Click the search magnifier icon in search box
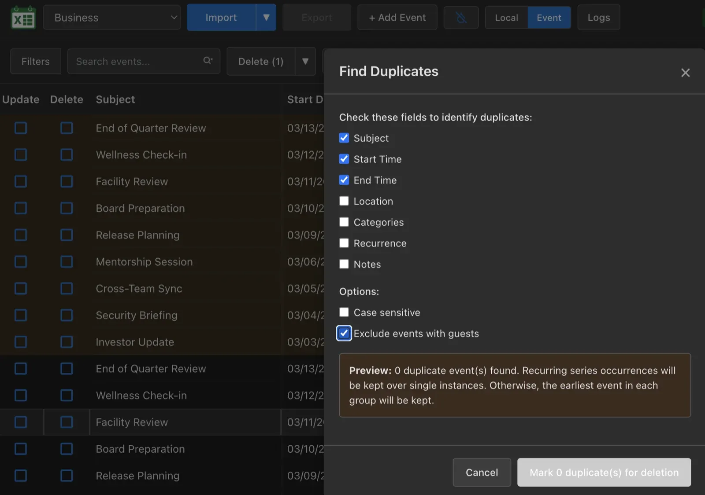 (208, 61)
